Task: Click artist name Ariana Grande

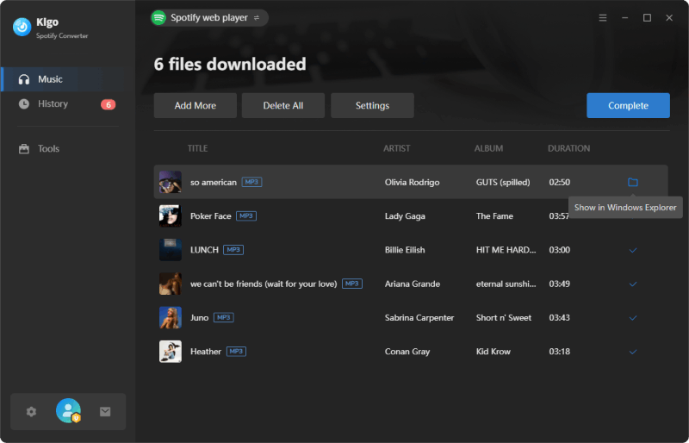Action: click(x=413, y=284)
